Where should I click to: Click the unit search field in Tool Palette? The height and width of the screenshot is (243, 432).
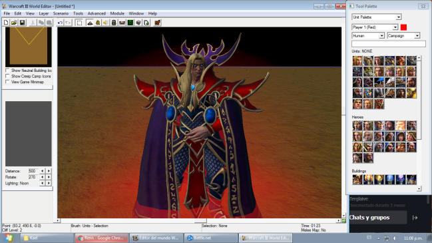[x=389, y=44]
